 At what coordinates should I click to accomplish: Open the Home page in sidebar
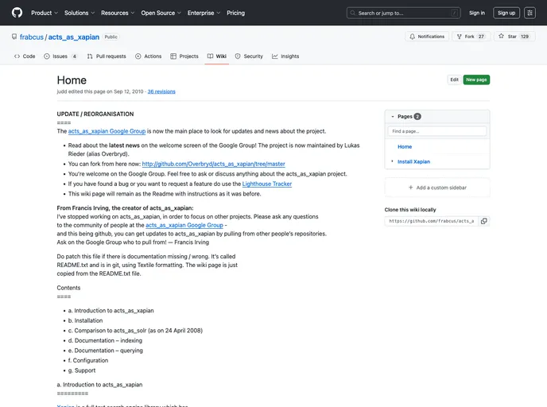click(405, 147)
